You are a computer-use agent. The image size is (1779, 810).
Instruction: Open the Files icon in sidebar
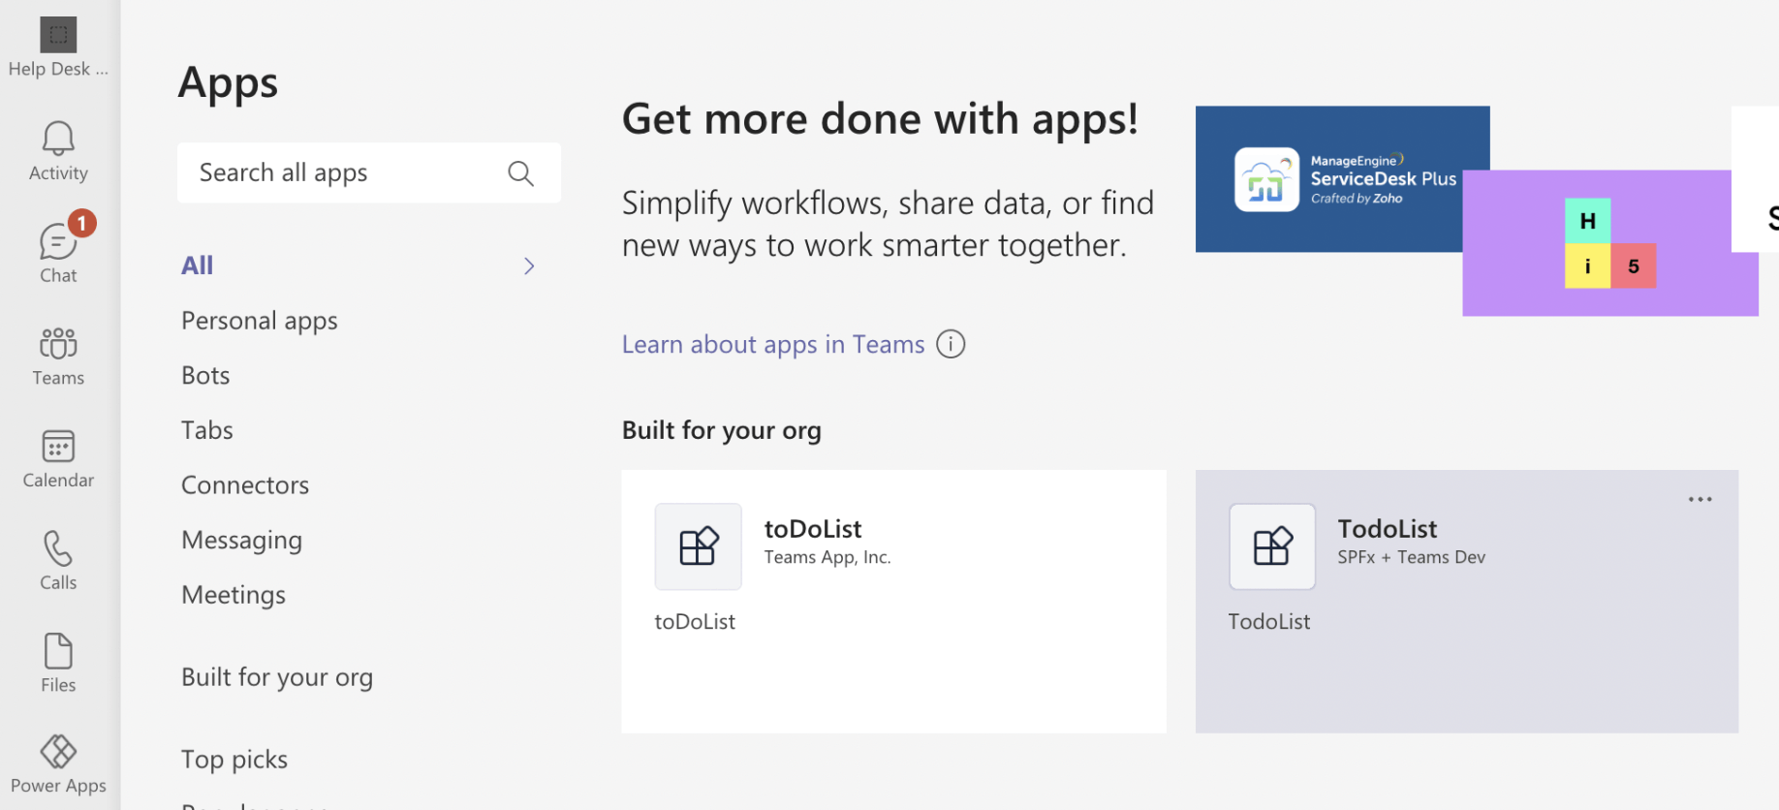58,652
